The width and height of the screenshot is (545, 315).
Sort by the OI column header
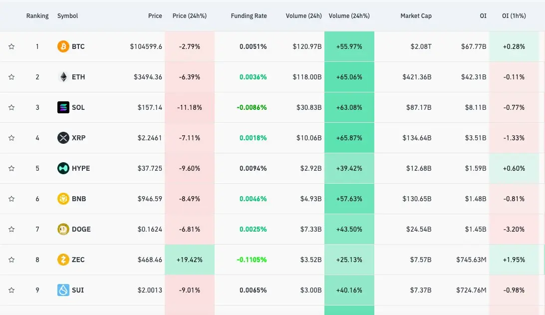click(483, 16)
